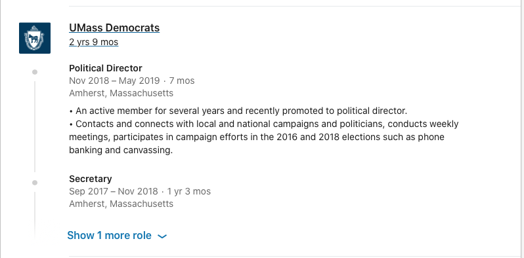This screenshot has height=258, width=524.
Task: Click the 2 yrs 9 mos duration link
Action: click(93, 43)
